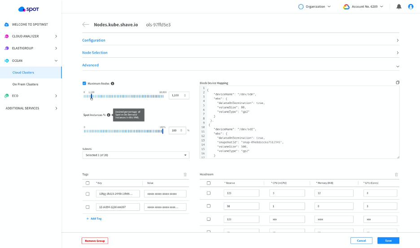The image size is (420, 248).
Task: Open the Organization dropdown
Action: 315,7
